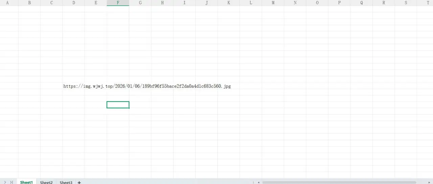Select column I header

click(x=184, y=3)
